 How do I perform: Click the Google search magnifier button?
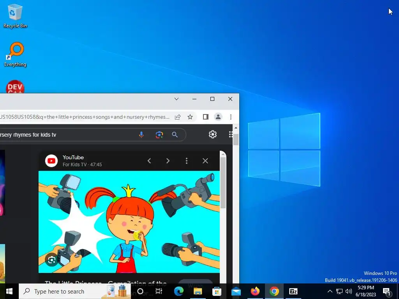[x=175, y=135]
